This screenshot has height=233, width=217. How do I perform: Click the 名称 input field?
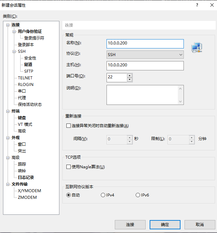coord(145,44)
